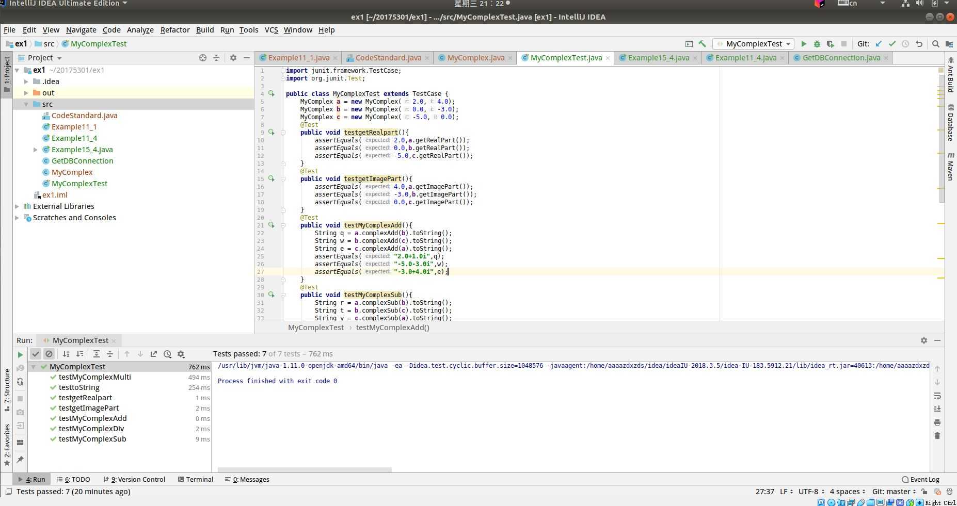
Task: Open the Refactor menu
Action: [x=175, y=30]
